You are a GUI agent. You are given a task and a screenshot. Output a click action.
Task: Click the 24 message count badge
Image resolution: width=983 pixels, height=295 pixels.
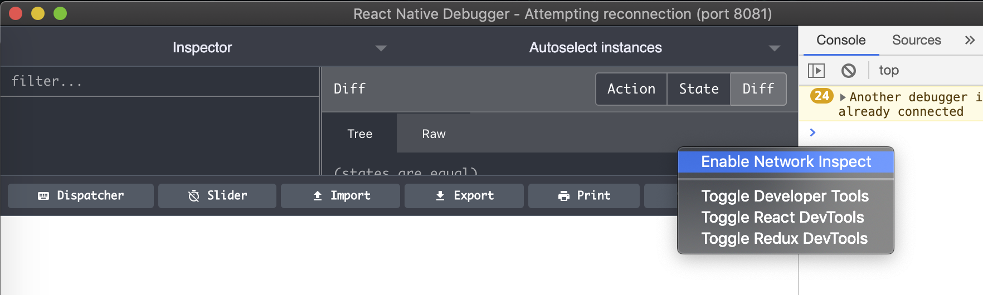[822, 96]
